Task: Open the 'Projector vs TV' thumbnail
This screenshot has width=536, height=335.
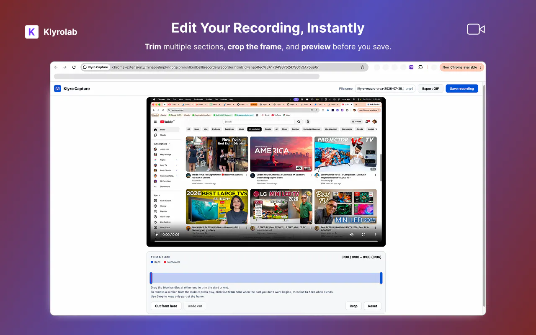Action: click(x=345, y=154)
